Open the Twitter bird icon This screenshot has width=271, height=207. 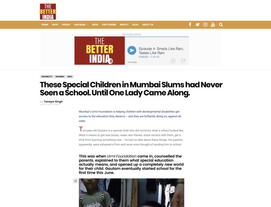click(x=198, y=25)
